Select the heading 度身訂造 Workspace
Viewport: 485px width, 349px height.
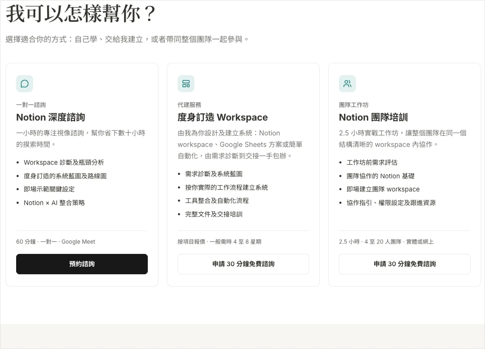tap(223, 118)
